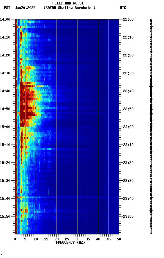Image resolution: width=164 pixels, height=258 pixels.
Task: Click the 50 Hz axis tick label
Action: (119, 239)
